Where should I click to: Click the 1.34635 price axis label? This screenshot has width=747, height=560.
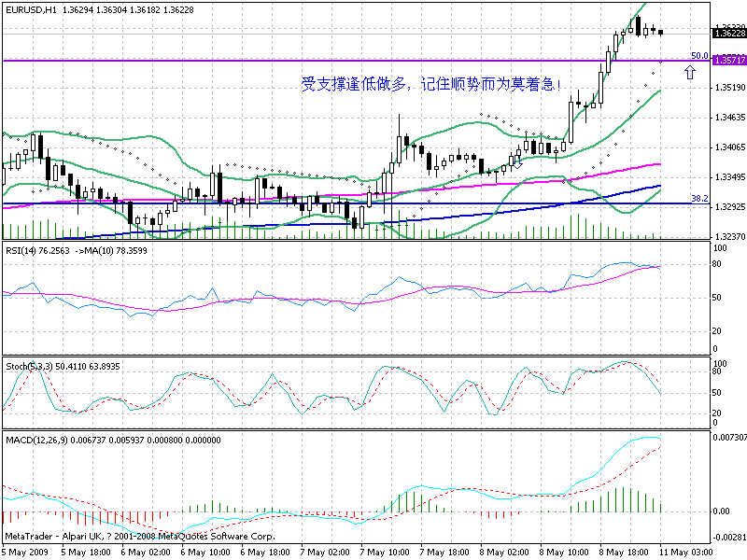tap(730, 118)
